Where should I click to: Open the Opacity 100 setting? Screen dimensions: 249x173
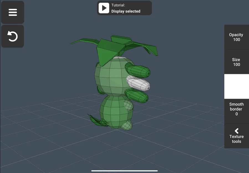(x=237, y=37)
